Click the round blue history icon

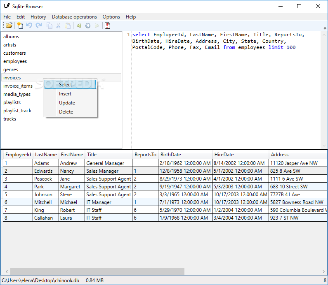tap(88, 25)
